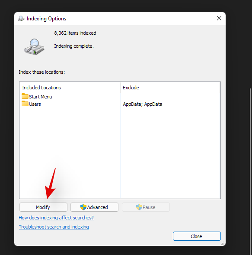This screenshot has height=255, width=252.
Task: Select the Users folder icon
Action: 25,104
